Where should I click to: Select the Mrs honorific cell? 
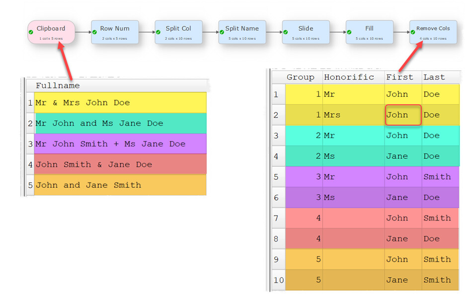click(354, 115)
